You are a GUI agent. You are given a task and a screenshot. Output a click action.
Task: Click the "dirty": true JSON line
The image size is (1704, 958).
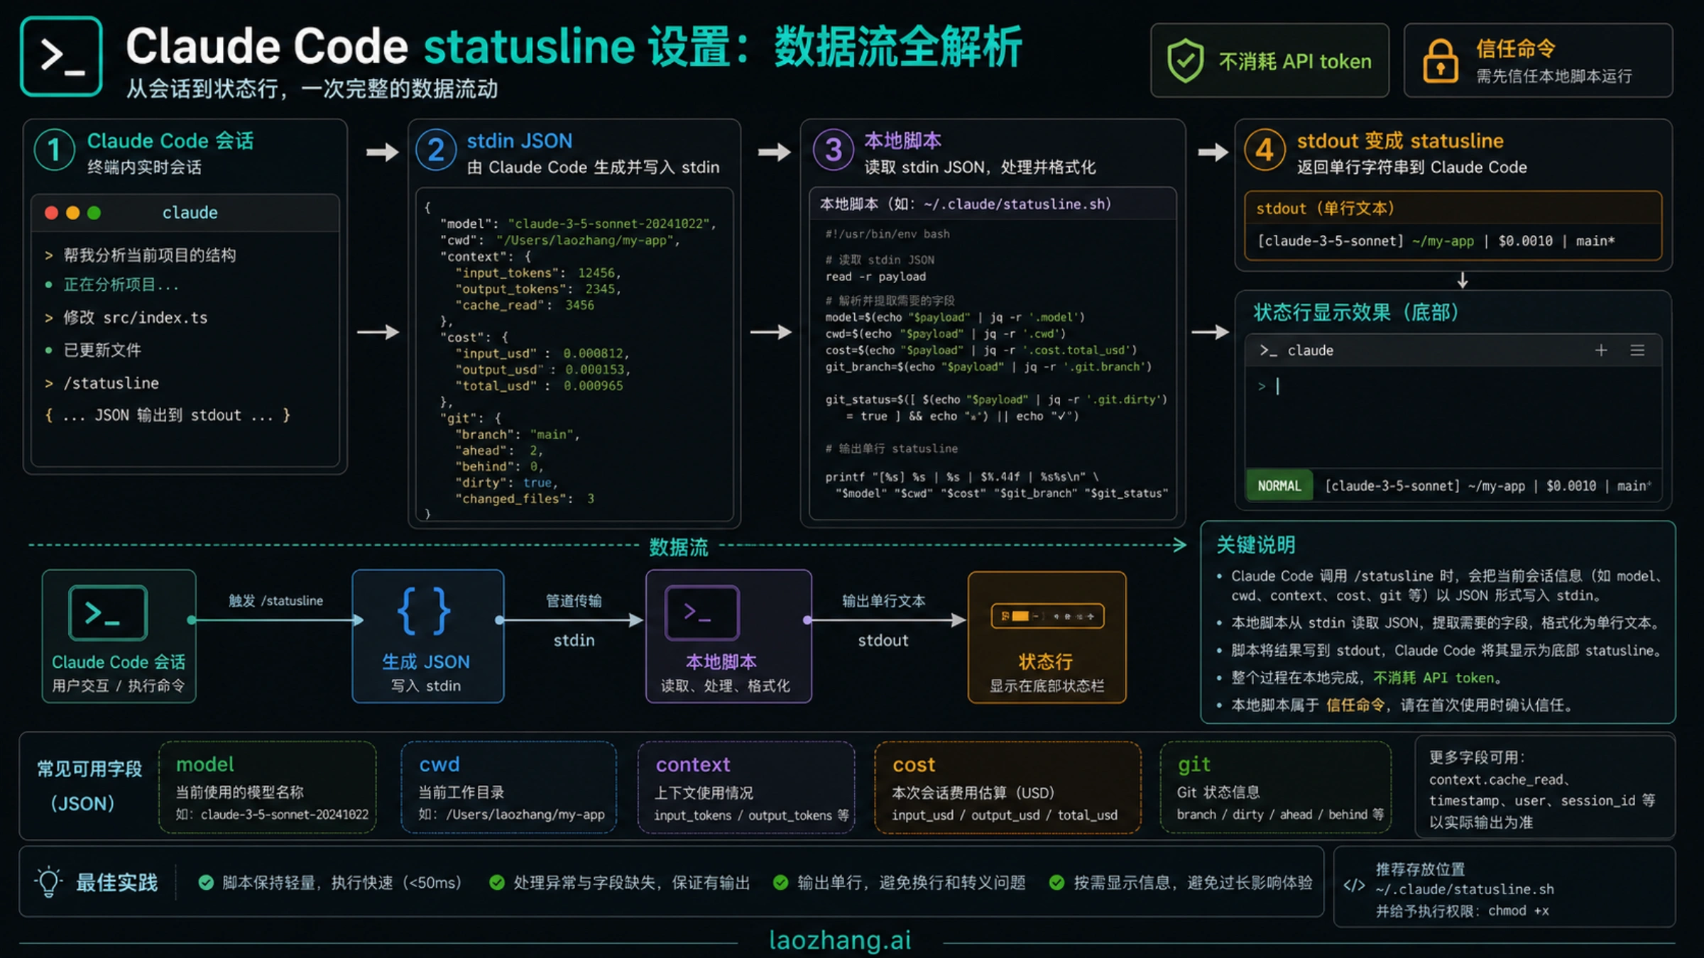point(506,483)
